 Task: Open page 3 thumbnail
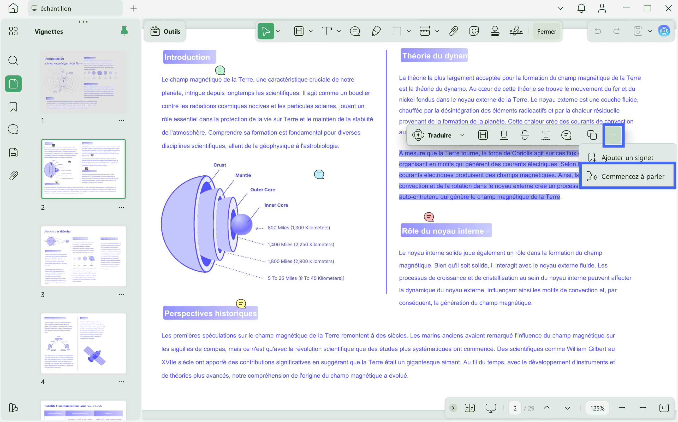(84, 256)
